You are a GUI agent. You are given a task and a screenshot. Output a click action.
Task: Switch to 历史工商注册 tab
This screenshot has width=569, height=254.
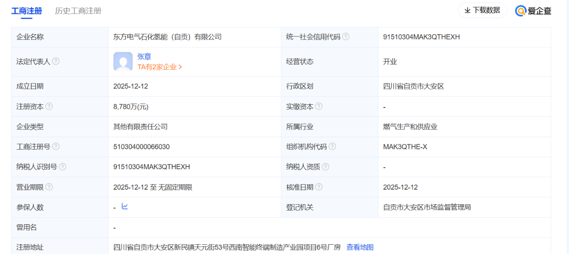(x=78, y=11)
